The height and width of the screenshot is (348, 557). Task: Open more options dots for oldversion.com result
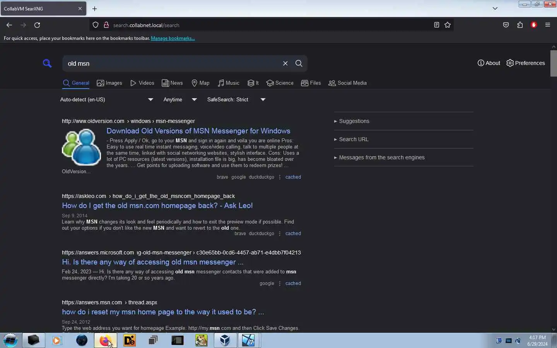coord(280,177)
